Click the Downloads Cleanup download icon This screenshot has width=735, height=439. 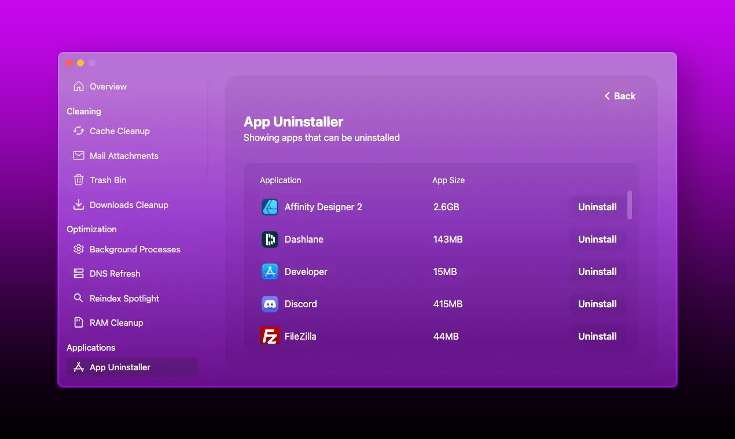tap(79, 205)
